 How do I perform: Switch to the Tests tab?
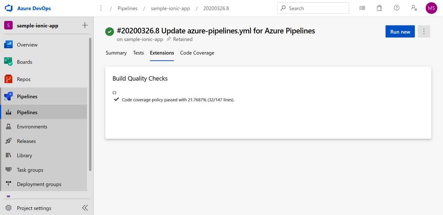pos(138,53)
